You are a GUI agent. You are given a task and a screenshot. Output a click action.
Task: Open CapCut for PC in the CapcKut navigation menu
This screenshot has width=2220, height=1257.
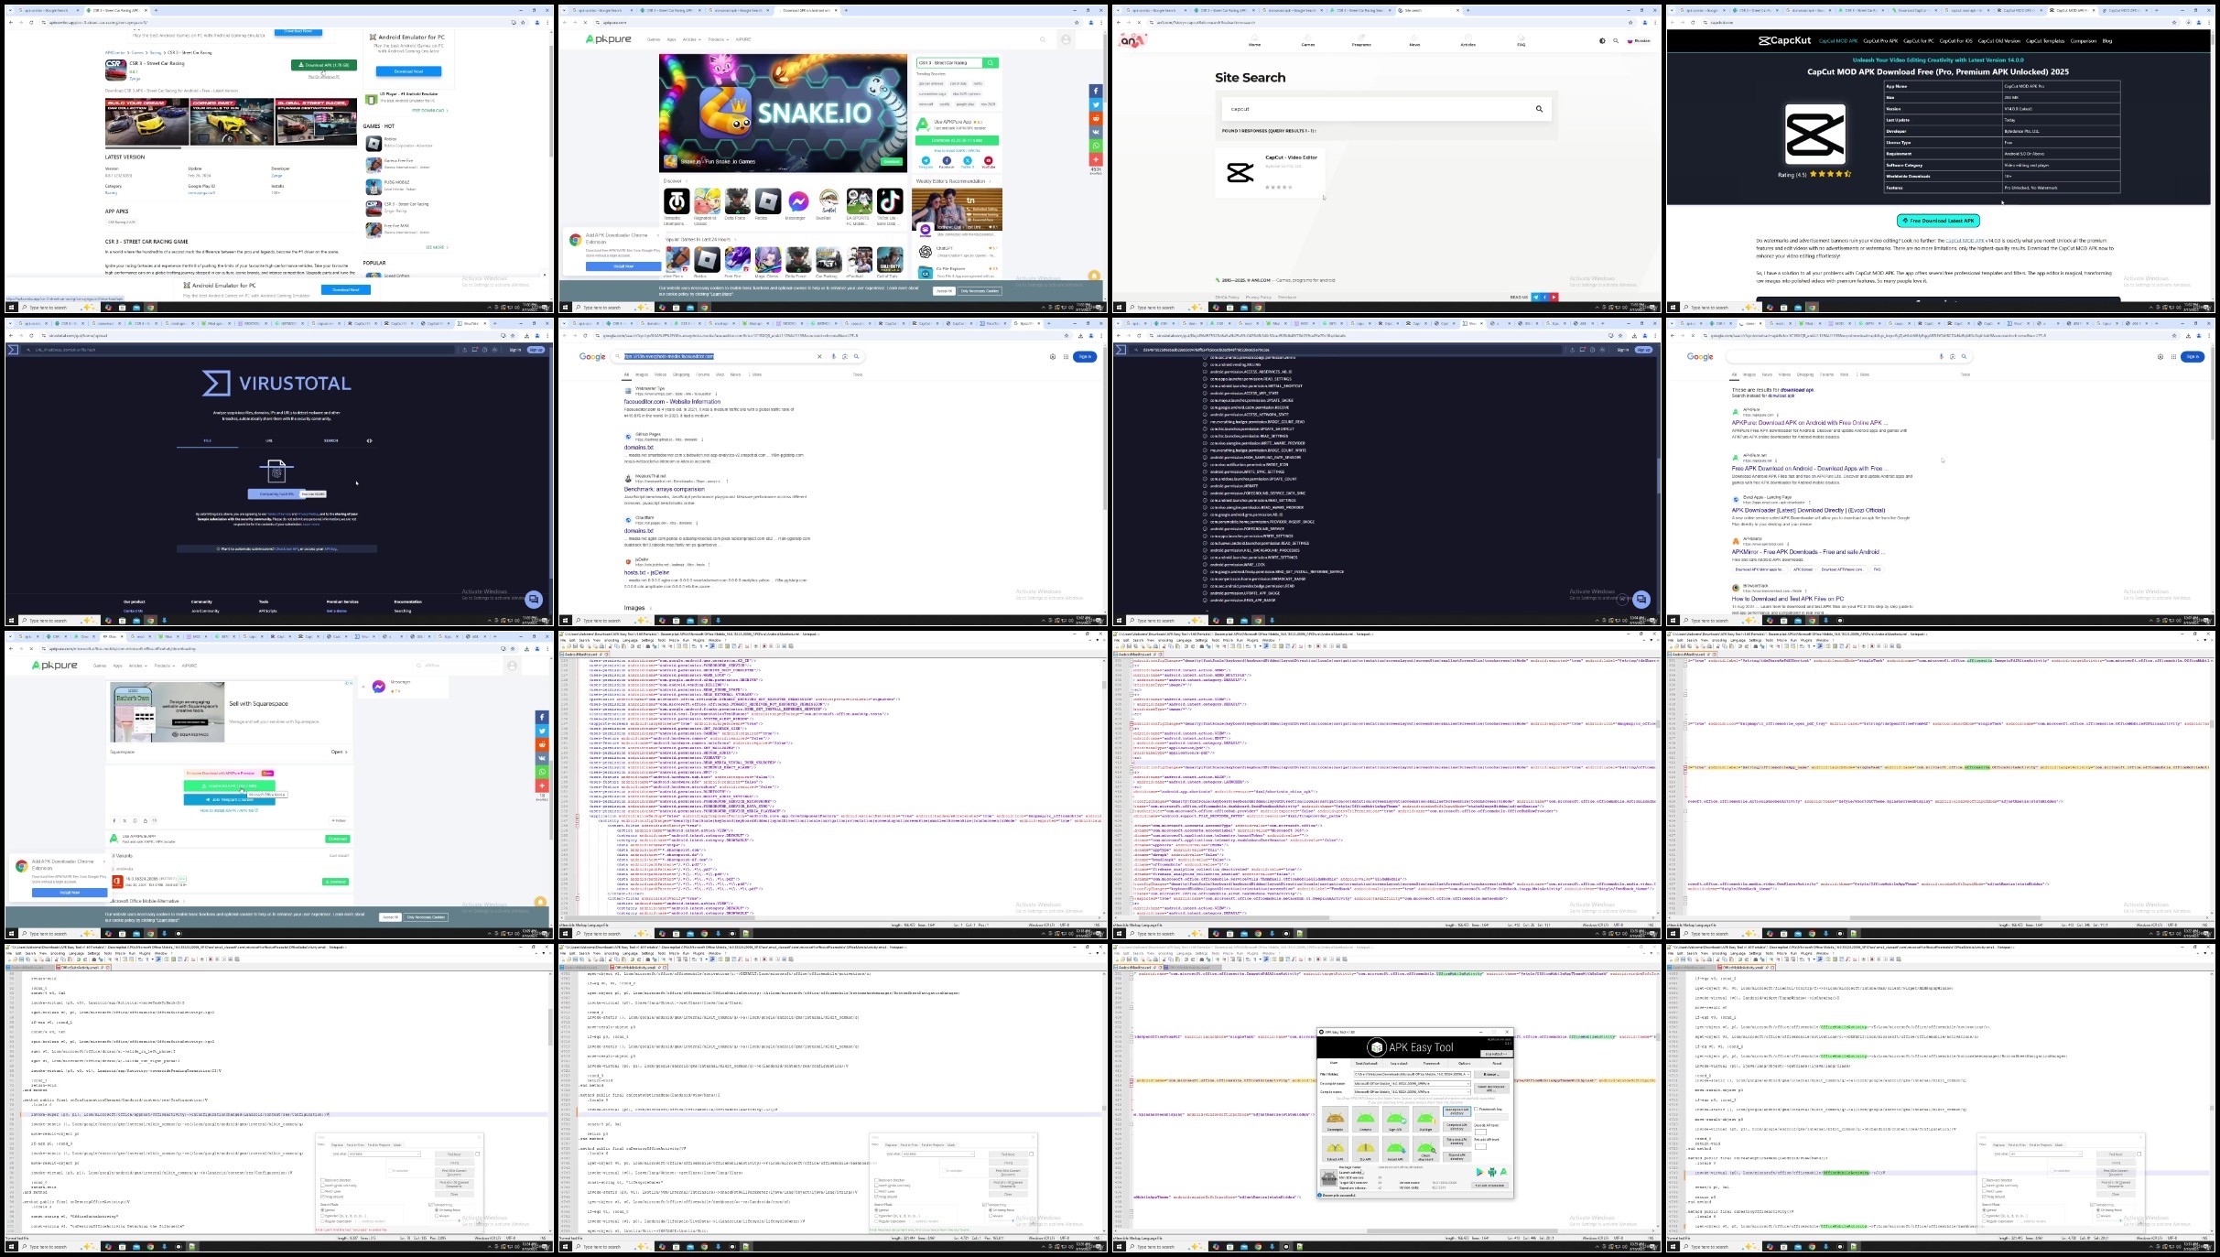pos(1919,41)
